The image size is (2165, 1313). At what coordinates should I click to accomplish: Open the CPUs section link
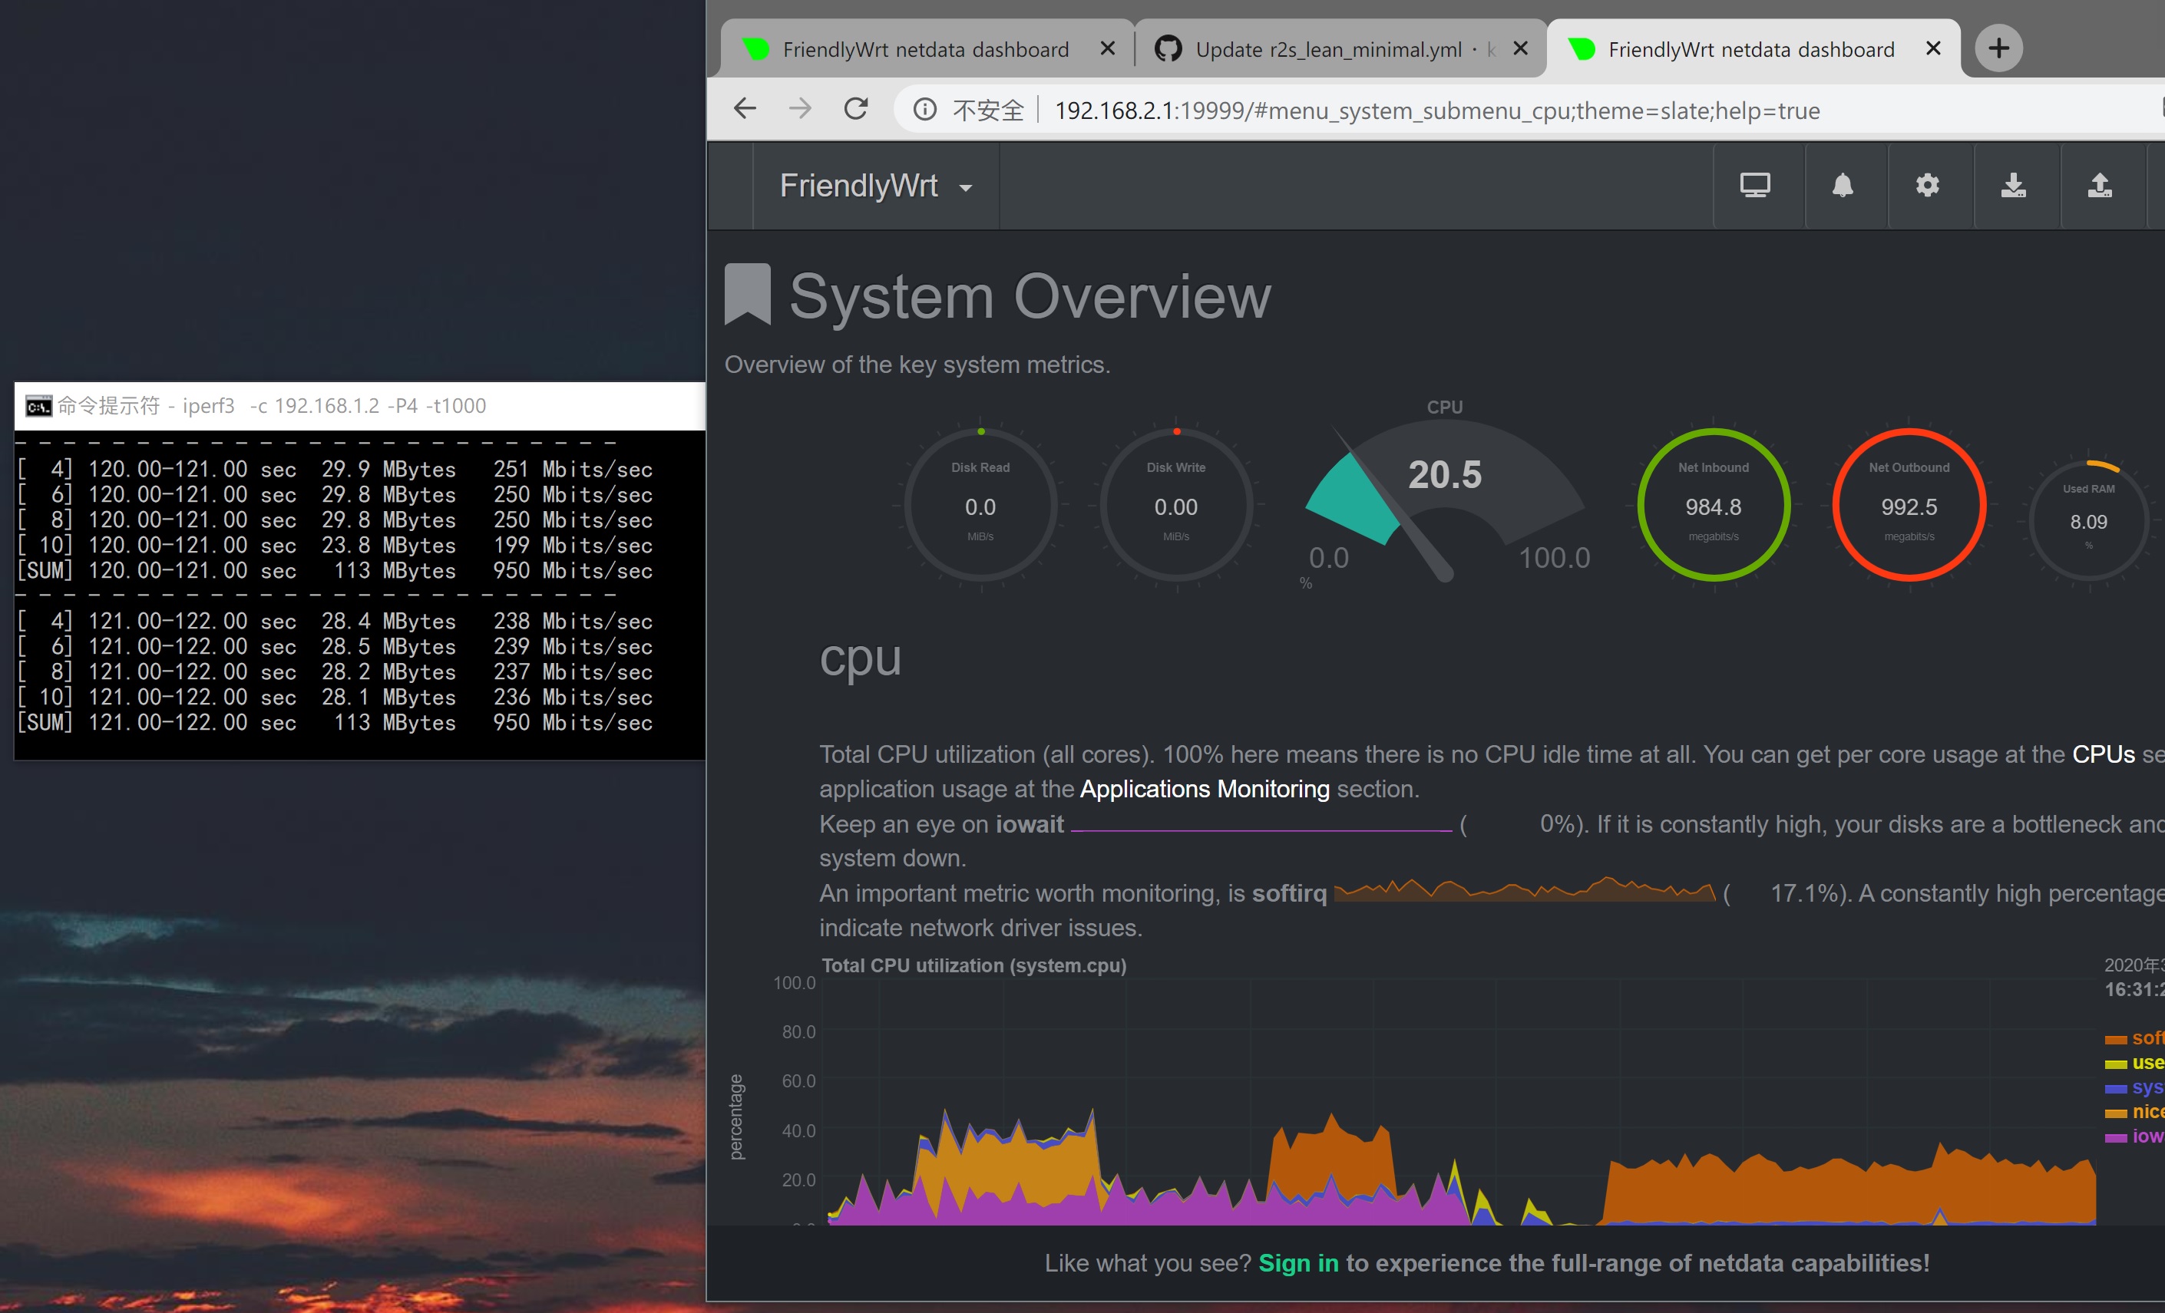coord(2103,754)
